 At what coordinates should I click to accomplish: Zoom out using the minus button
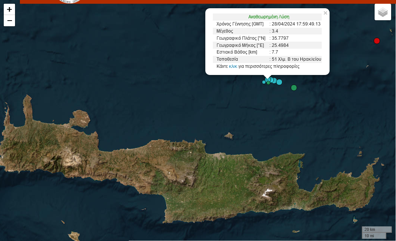tap(9, 21)
